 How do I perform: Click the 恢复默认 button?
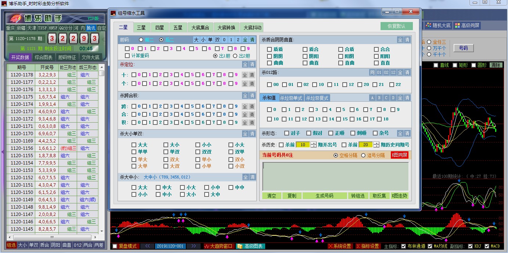[x=396, y=26]
